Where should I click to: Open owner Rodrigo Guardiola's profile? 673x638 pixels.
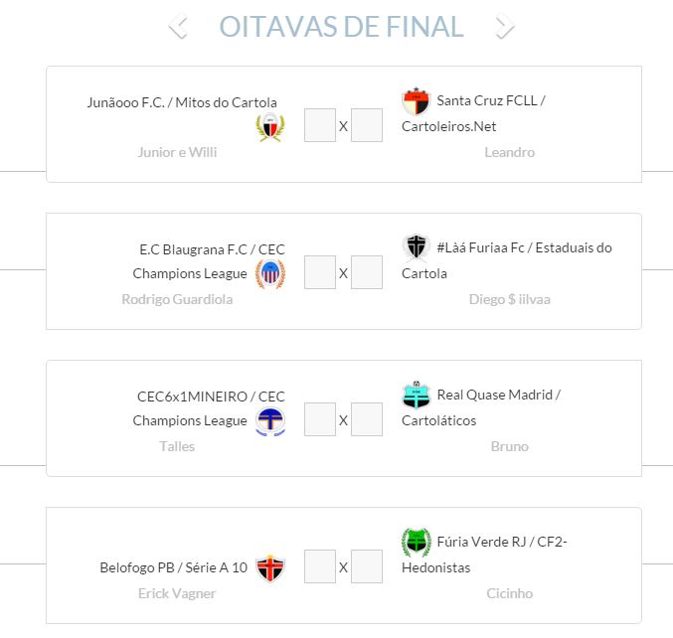[x=177, y=299]
